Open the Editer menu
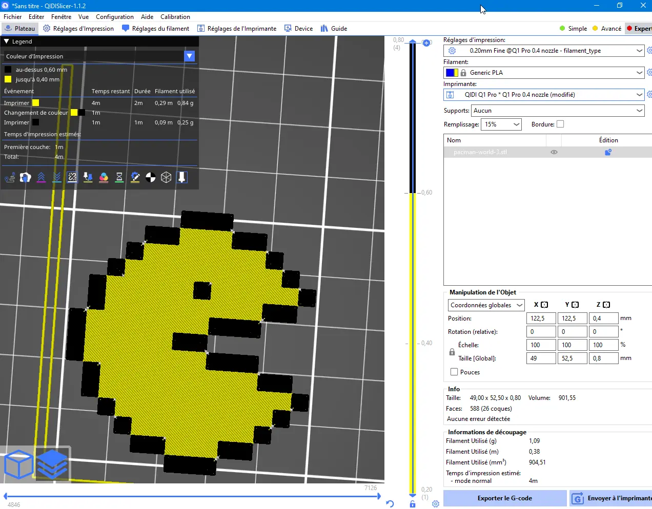The image size is (652, 509). coord(36,17)
